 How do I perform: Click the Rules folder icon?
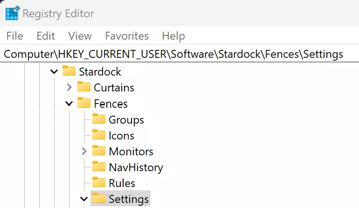99,183
